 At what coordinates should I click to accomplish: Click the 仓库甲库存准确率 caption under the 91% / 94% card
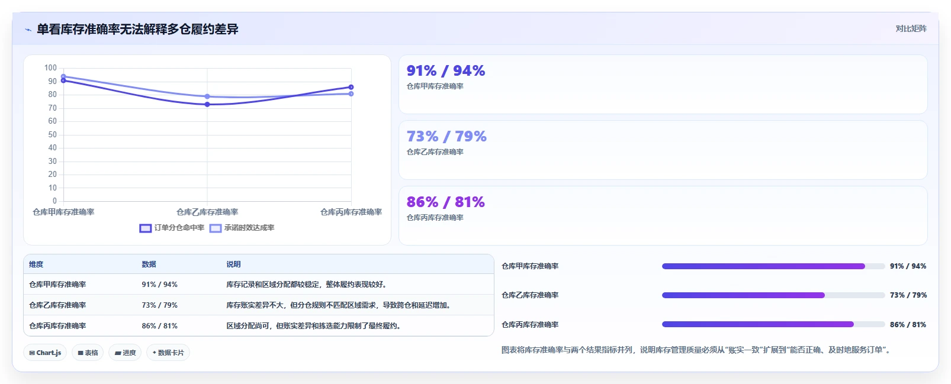click(x=435, y=86)
